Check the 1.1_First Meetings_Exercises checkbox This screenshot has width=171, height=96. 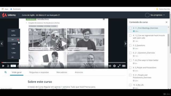pos(130,28)
